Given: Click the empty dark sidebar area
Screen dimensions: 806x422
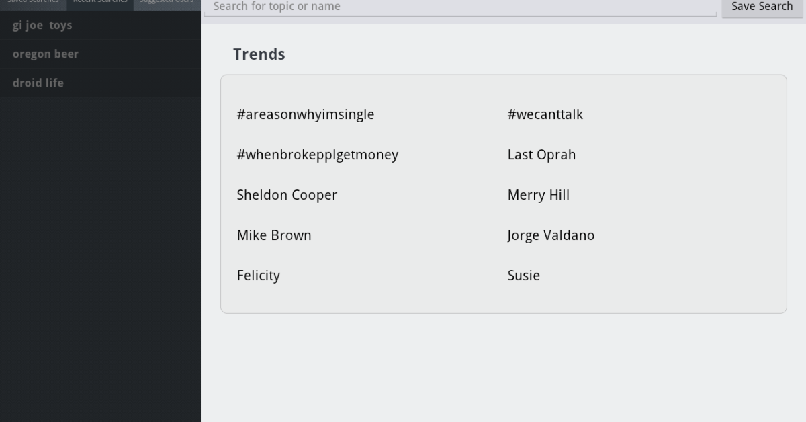Looking at the screenshot, I should 101,269.
